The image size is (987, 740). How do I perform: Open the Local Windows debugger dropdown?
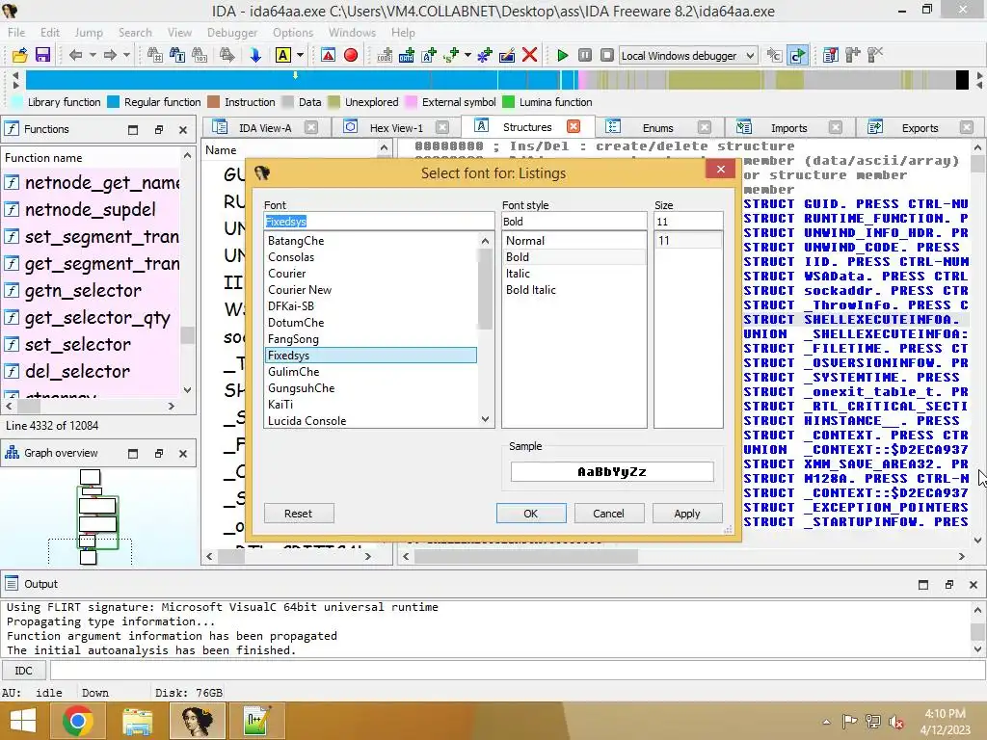click(688, 55)
